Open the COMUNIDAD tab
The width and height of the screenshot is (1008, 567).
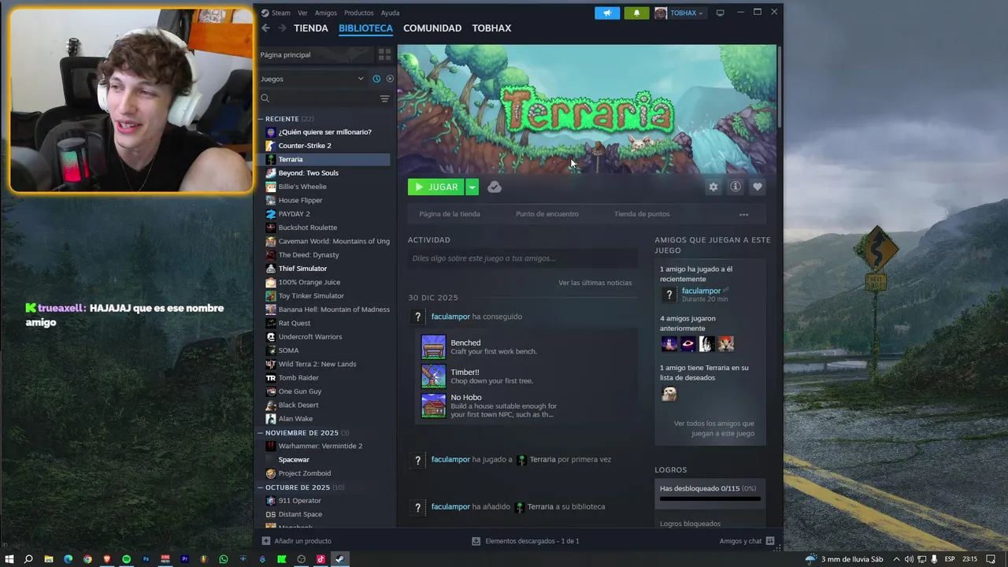pyautogui.click(x=432, y=28)
